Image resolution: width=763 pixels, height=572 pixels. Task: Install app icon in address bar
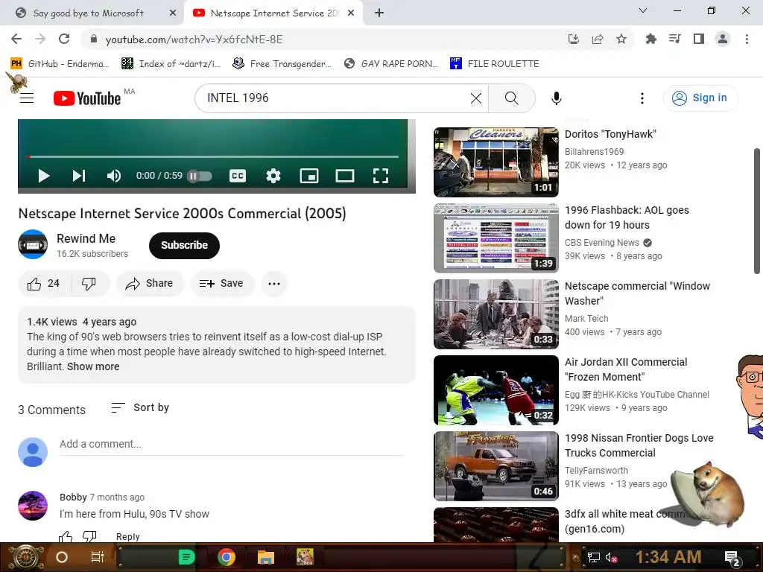click(574, 39)
